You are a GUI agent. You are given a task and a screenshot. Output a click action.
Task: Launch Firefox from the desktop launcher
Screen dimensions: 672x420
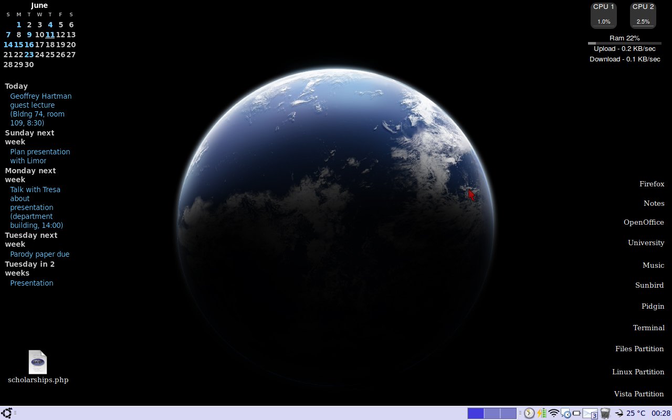[652, 184]
